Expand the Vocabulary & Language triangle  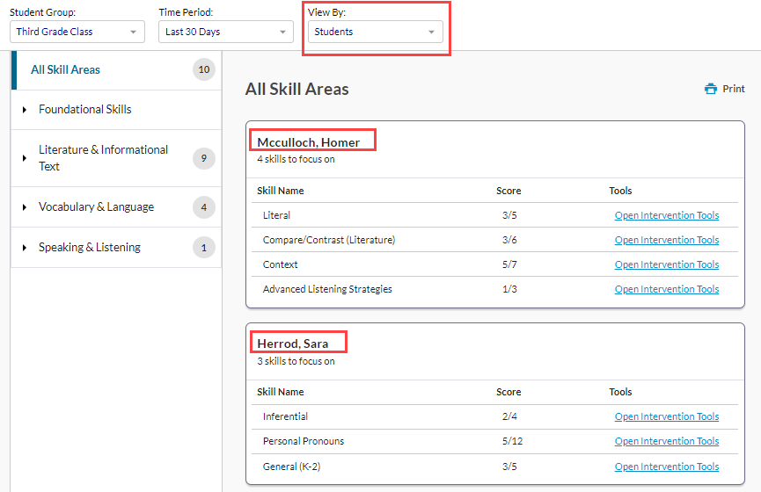(25, 207)
